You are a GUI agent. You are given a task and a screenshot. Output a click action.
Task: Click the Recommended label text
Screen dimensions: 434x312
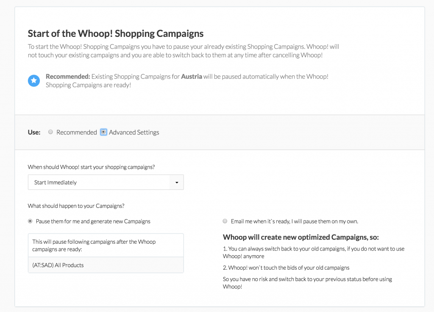77,132
